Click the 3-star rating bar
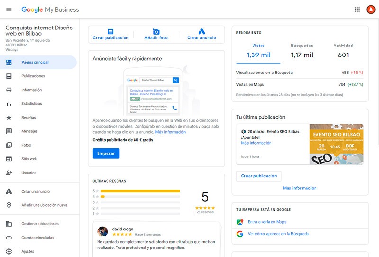Screen dimensions: 379x257 coord(140,202)
